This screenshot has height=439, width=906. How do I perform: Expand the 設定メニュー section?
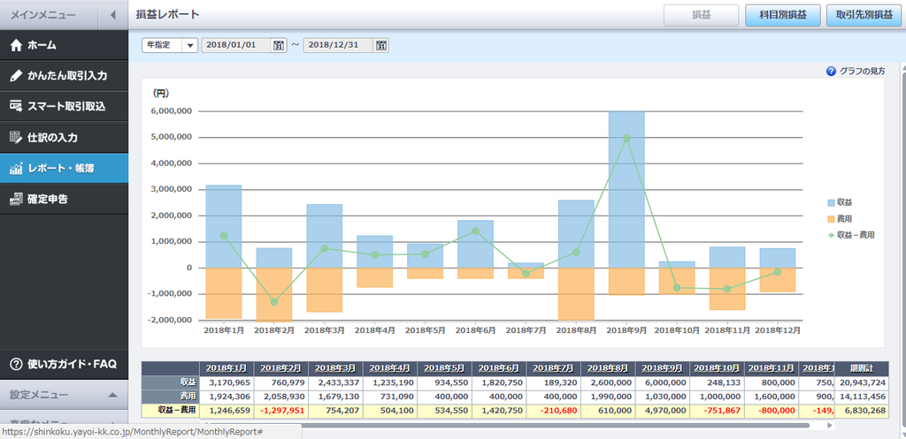pos(64,395)
